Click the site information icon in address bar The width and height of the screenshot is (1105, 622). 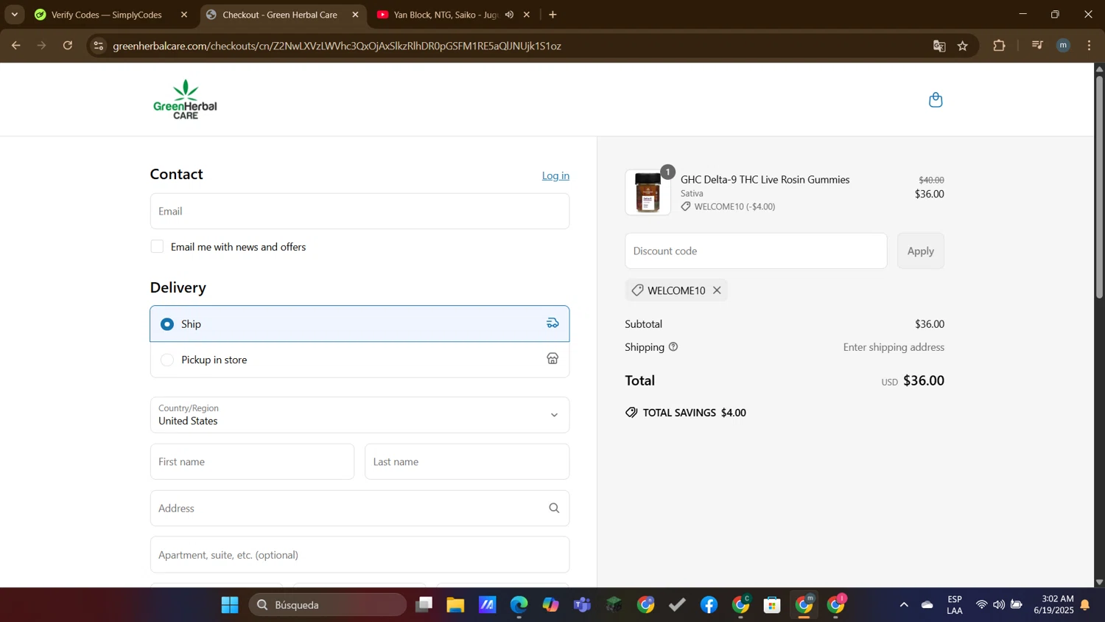click(x=98, y=46)
